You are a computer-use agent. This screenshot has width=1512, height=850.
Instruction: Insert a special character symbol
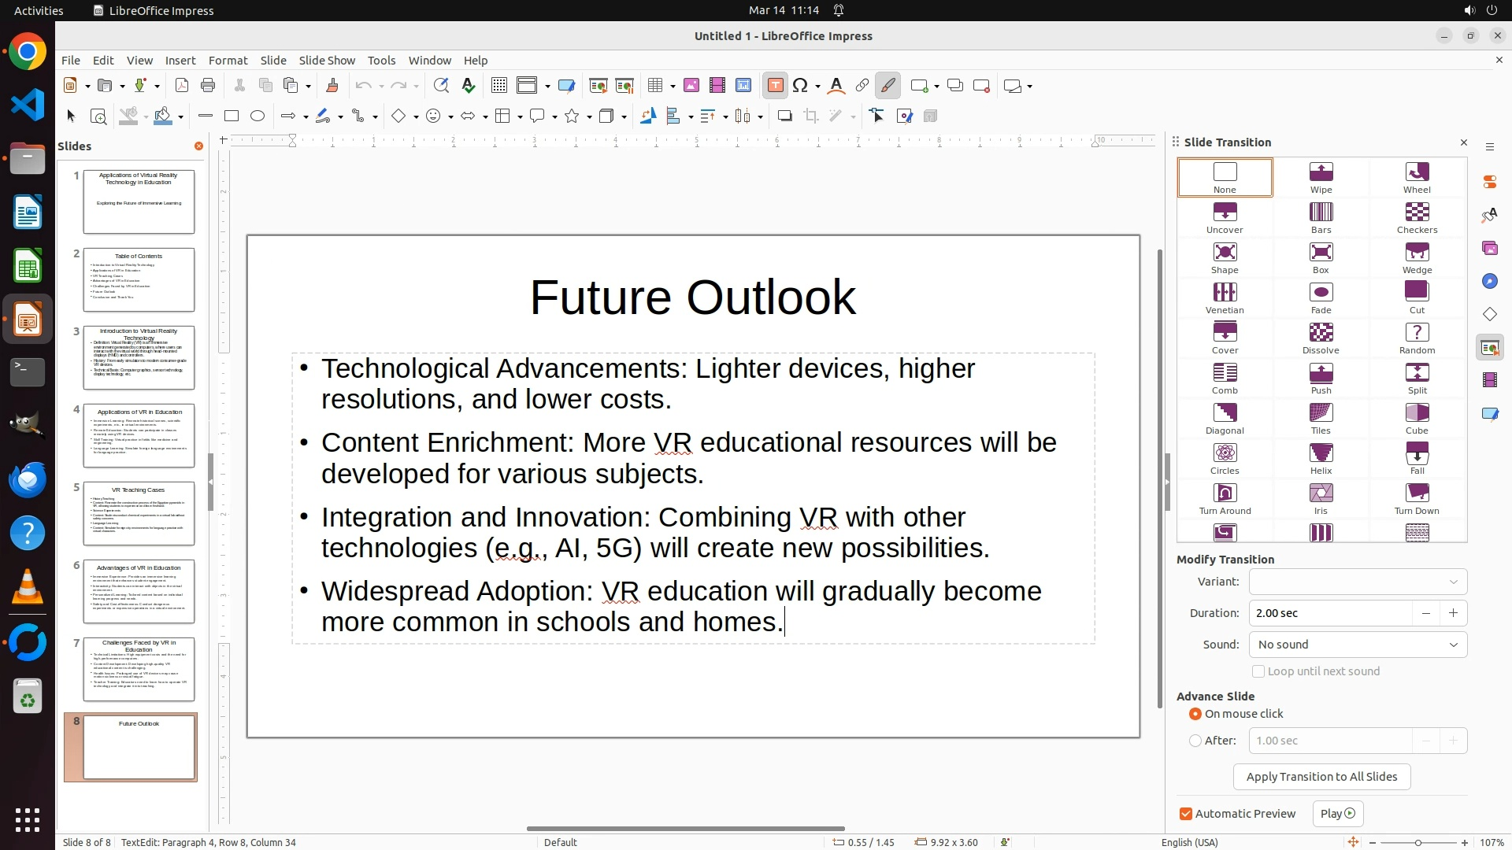pos(800,86)
